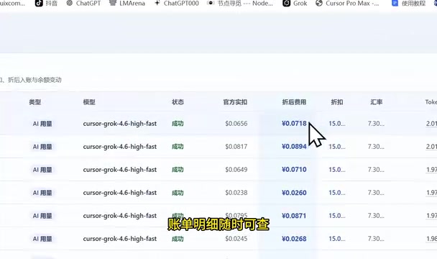The width and height of the screenshot is (437, 259).
Task: Click discount 15.0... in the ¥0.0871 row
Action: pyautogui.click(x=337, y=216)
